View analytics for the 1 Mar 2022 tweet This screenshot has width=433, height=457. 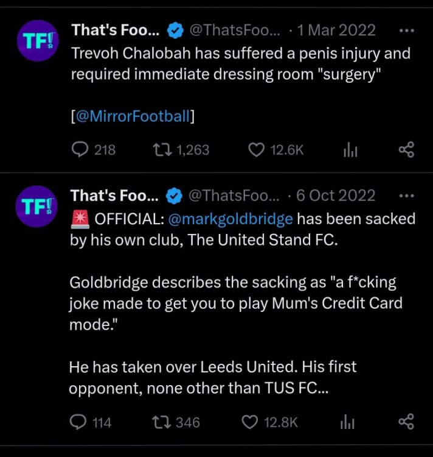(350, 151)
